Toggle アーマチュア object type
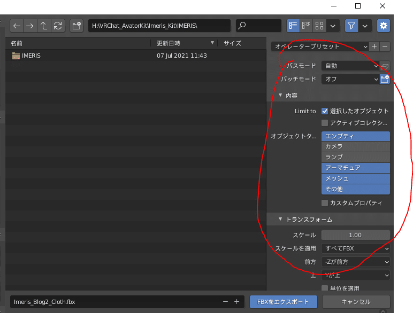The image size is (413, 313). point(356,168)
